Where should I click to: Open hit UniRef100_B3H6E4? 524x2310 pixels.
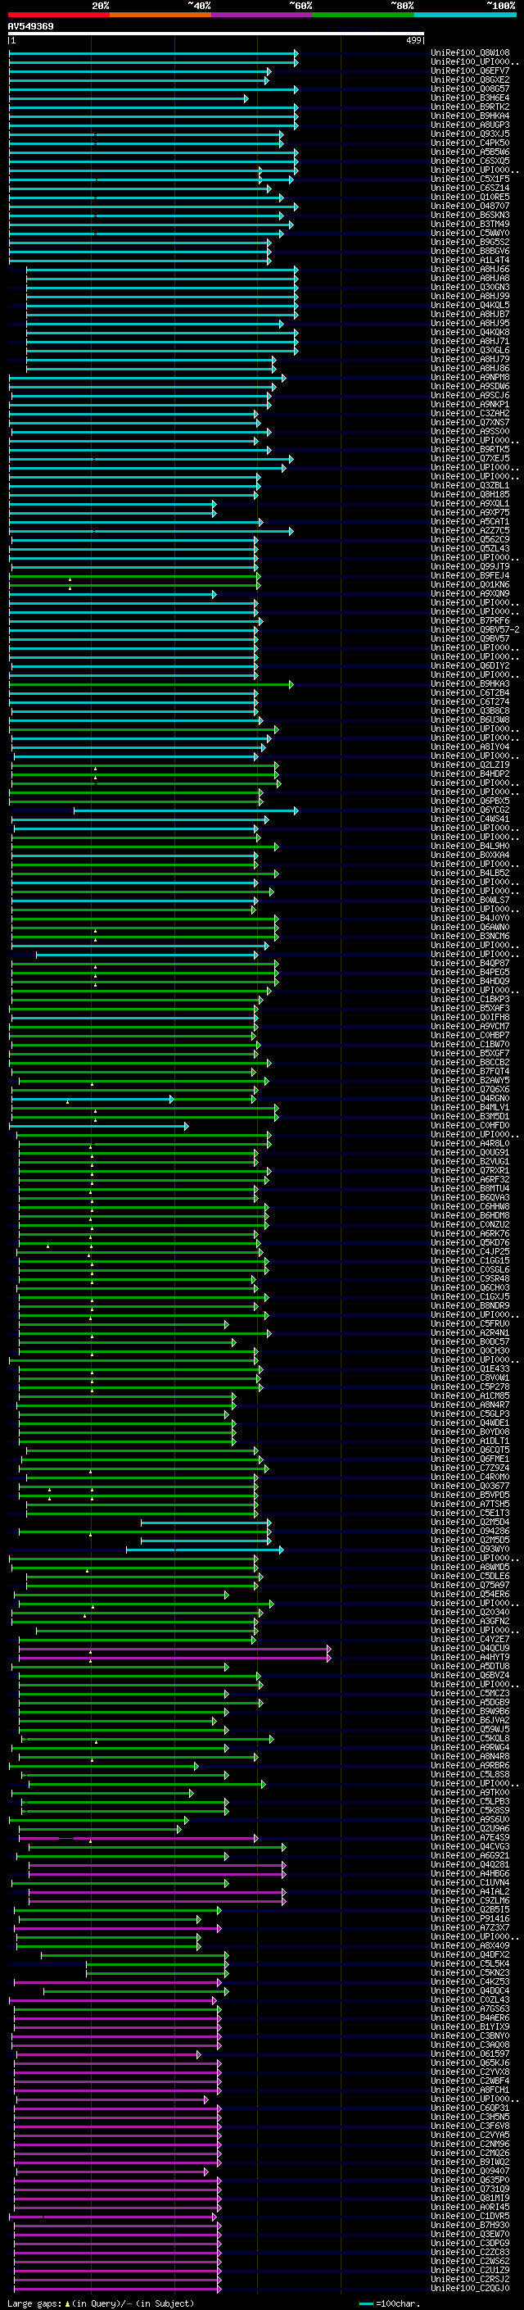(470, 98)
